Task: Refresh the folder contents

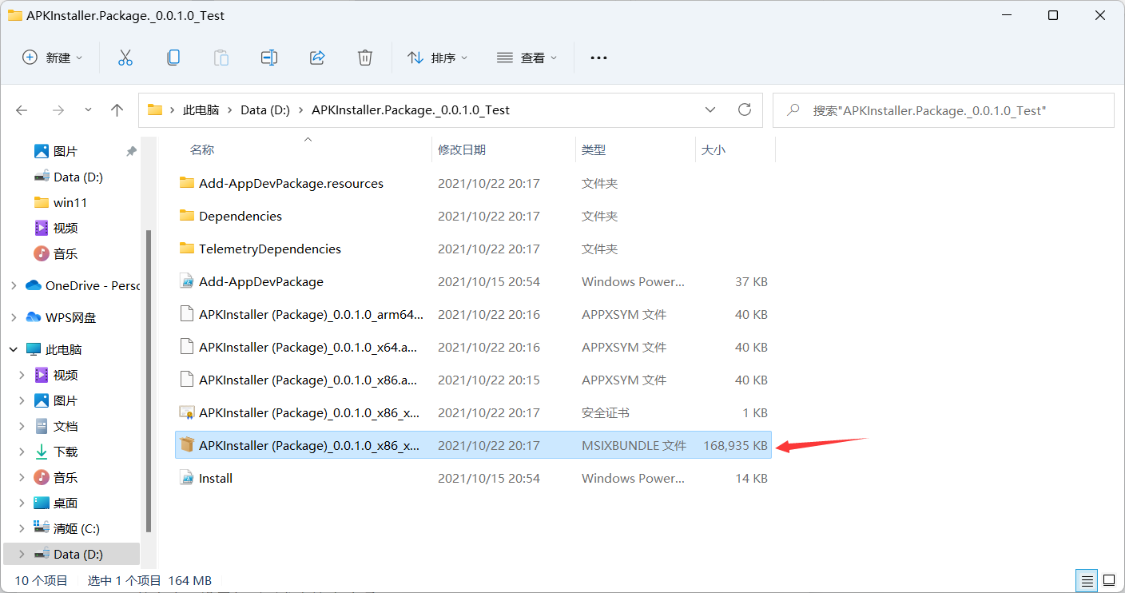Action: pos(745,109)
